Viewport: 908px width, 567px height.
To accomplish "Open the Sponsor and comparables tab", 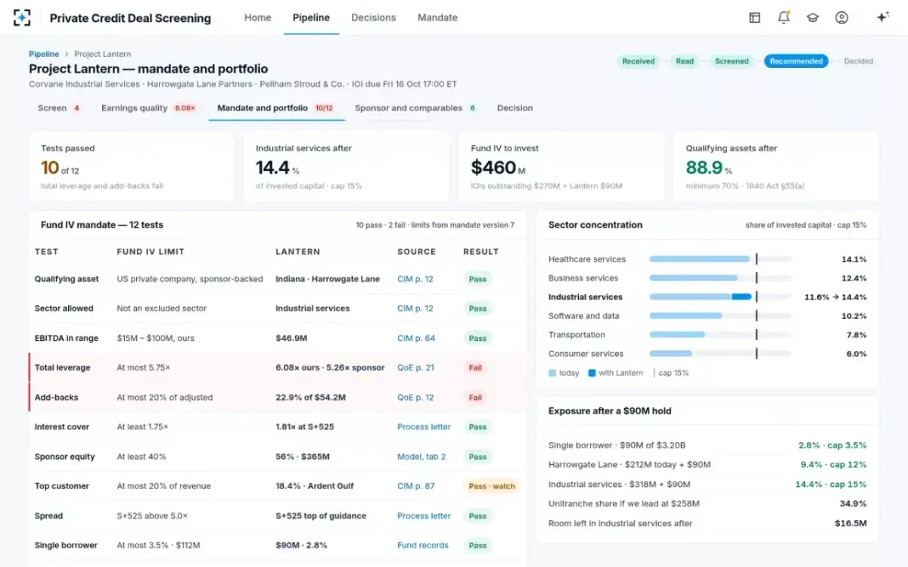I will [x=416, y=108].
